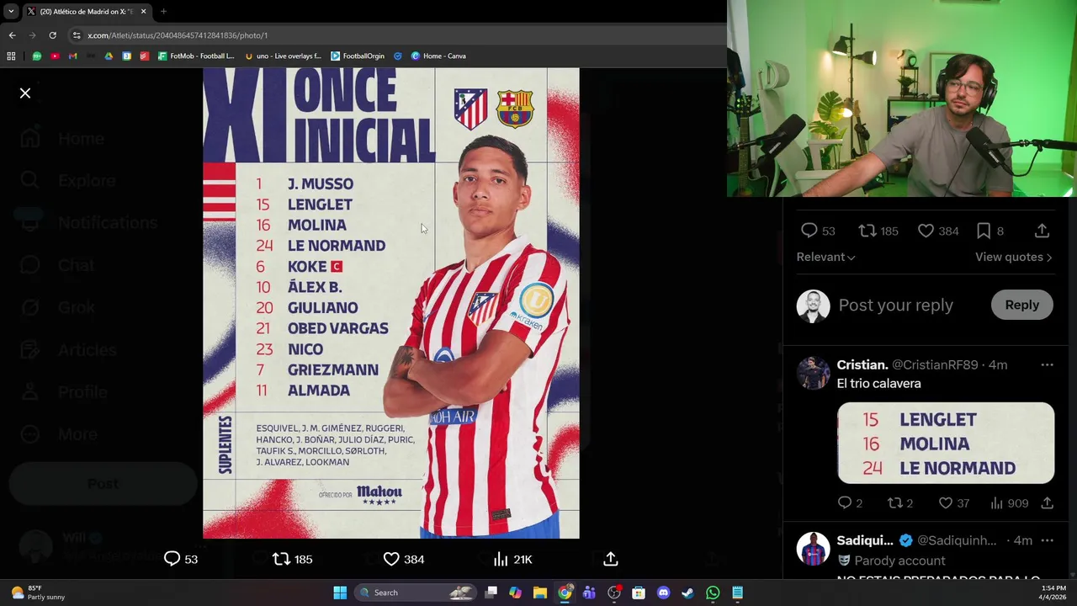
Task: Open Sadiqui's avatar thumbnail
Action: [813, 549]
